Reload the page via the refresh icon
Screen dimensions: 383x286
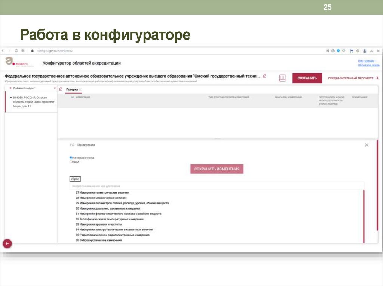pos(16,50)
